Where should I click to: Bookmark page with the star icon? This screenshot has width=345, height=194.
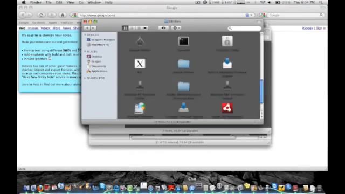point(247,15)
